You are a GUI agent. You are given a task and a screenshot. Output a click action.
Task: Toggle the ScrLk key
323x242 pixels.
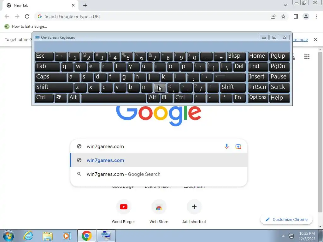279,88
